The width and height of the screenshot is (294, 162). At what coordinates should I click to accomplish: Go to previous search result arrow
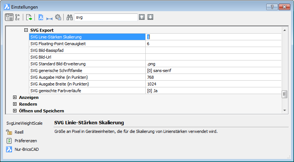(x=142, y=17)
